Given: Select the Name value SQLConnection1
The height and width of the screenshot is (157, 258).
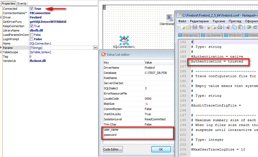Looking at the screenshot, I should (x=40, y=43).
